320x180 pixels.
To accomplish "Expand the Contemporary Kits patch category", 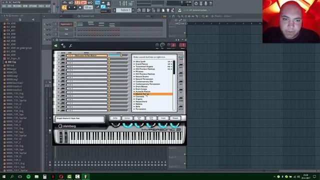I will click(x=134, y=81).
